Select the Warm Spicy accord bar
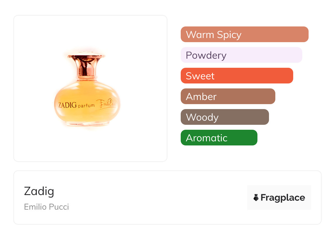Screen dimensions: 335x238 point(244,34)
